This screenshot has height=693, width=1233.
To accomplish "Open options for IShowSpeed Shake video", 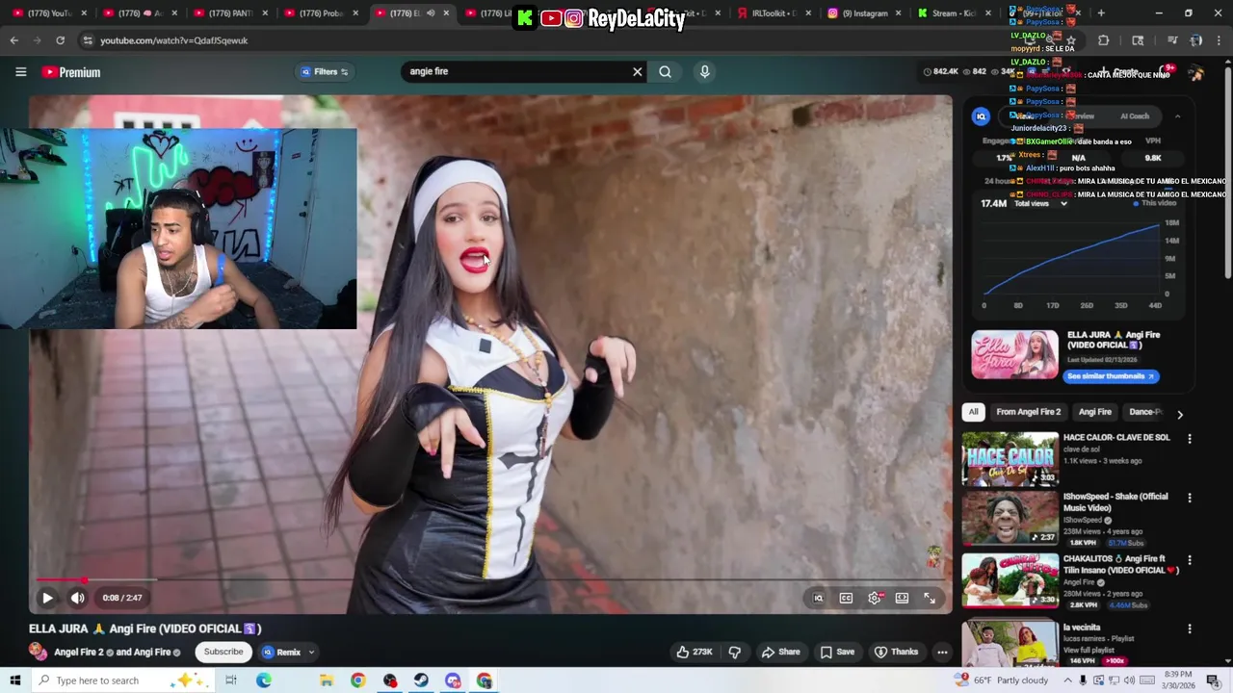I will pos(1190,498).
